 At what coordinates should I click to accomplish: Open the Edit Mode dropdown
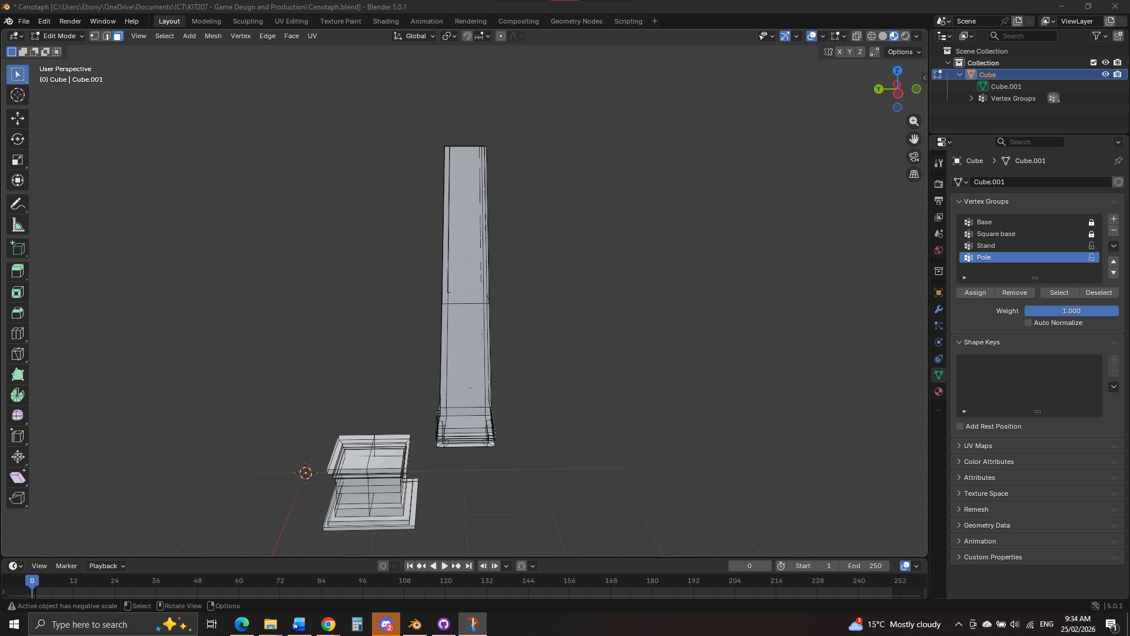pyautogui.click(x=58, y=36)
